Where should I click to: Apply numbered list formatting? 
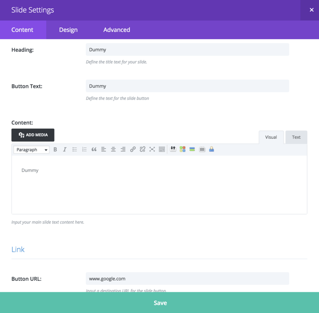[84, 149]
